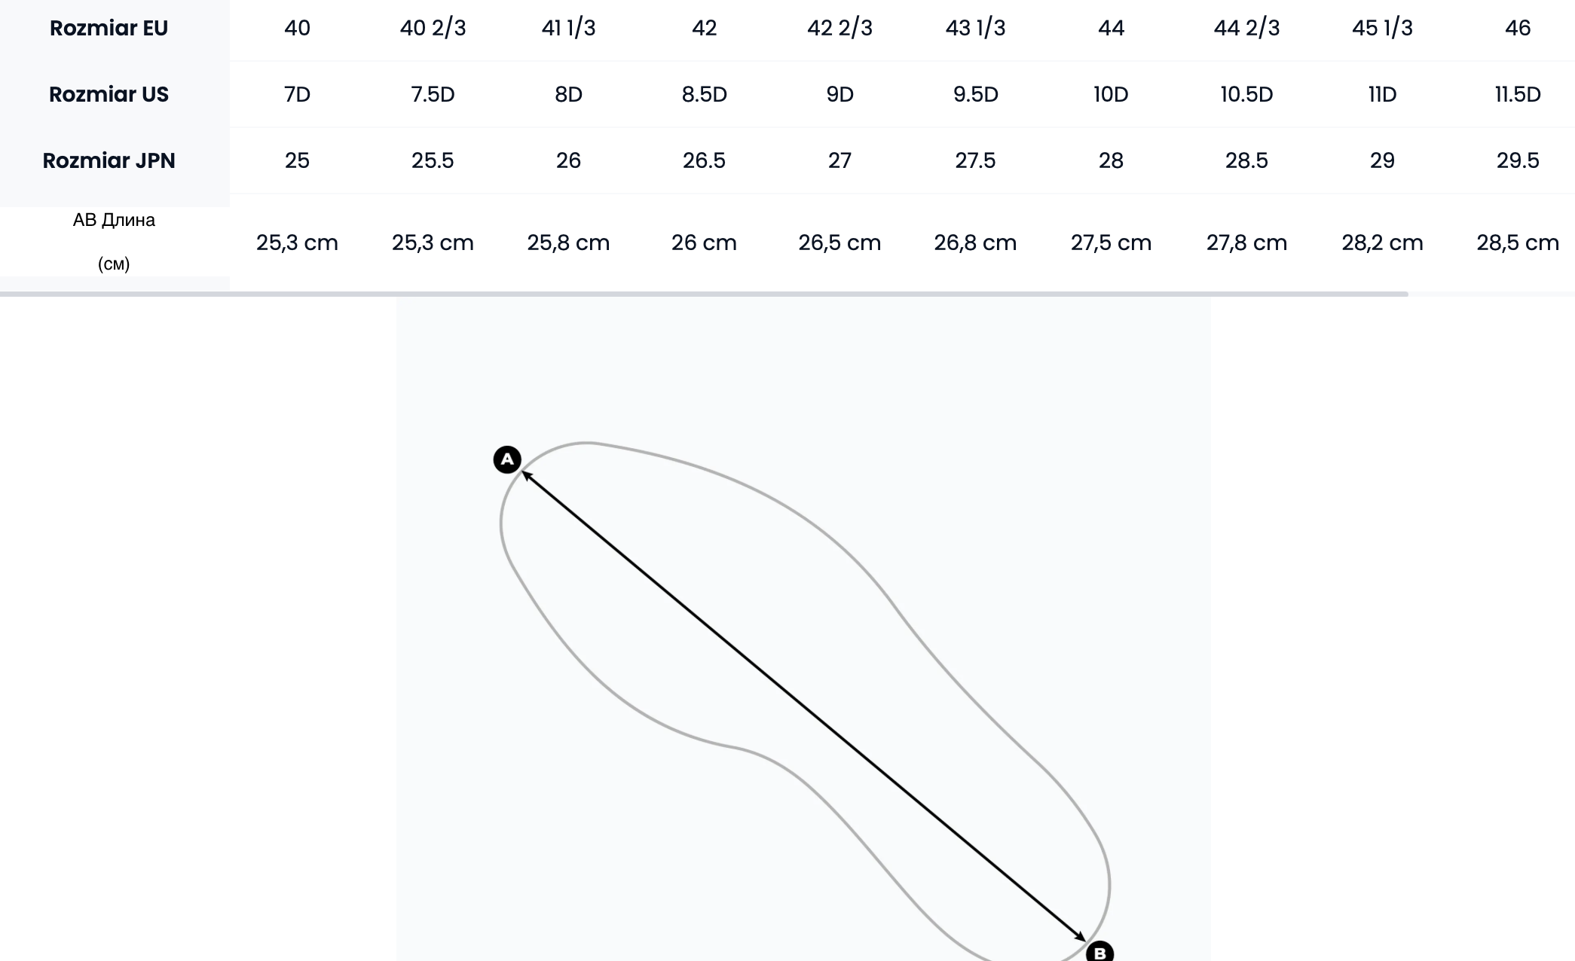Click the B point marker on the diagram
This screenshot has height=961, width=1575.
coord(1099,952)
